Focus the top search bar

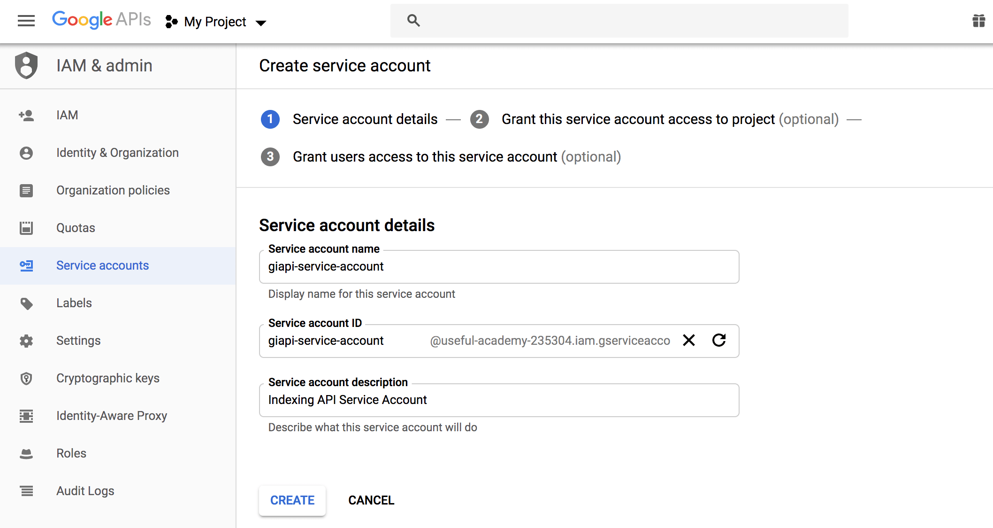point(619,21)
